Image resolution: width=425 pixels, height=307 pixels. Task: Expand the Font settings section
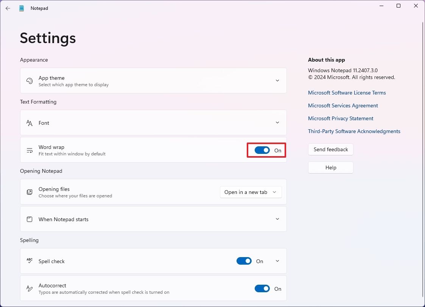tap(277, 122)
